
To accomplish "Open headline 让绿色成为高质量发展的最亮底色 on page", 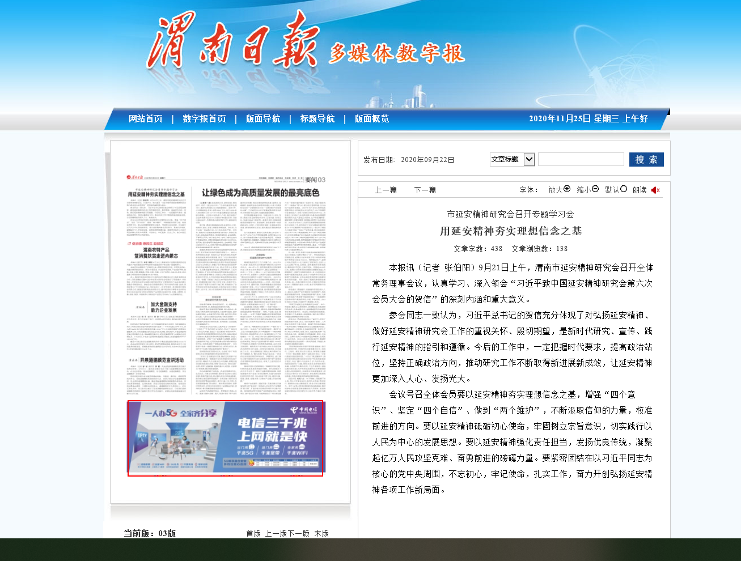I will (261, 193).
